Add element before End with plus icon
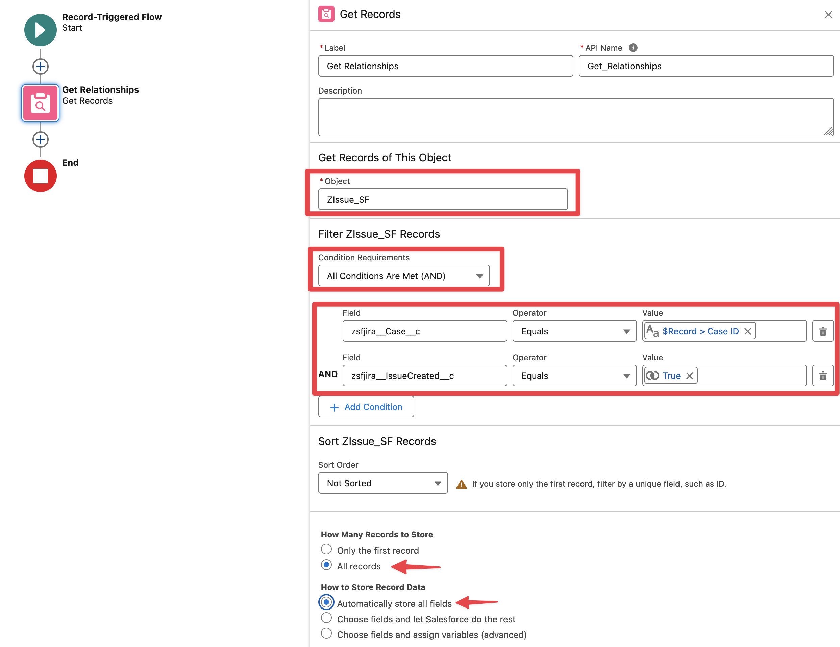The image size is (840, 647). tap(41, 139)
